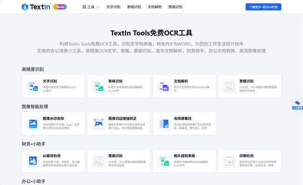Click the TextIn cube logo icon
The image size is (303, 185).
coord(25,7)
